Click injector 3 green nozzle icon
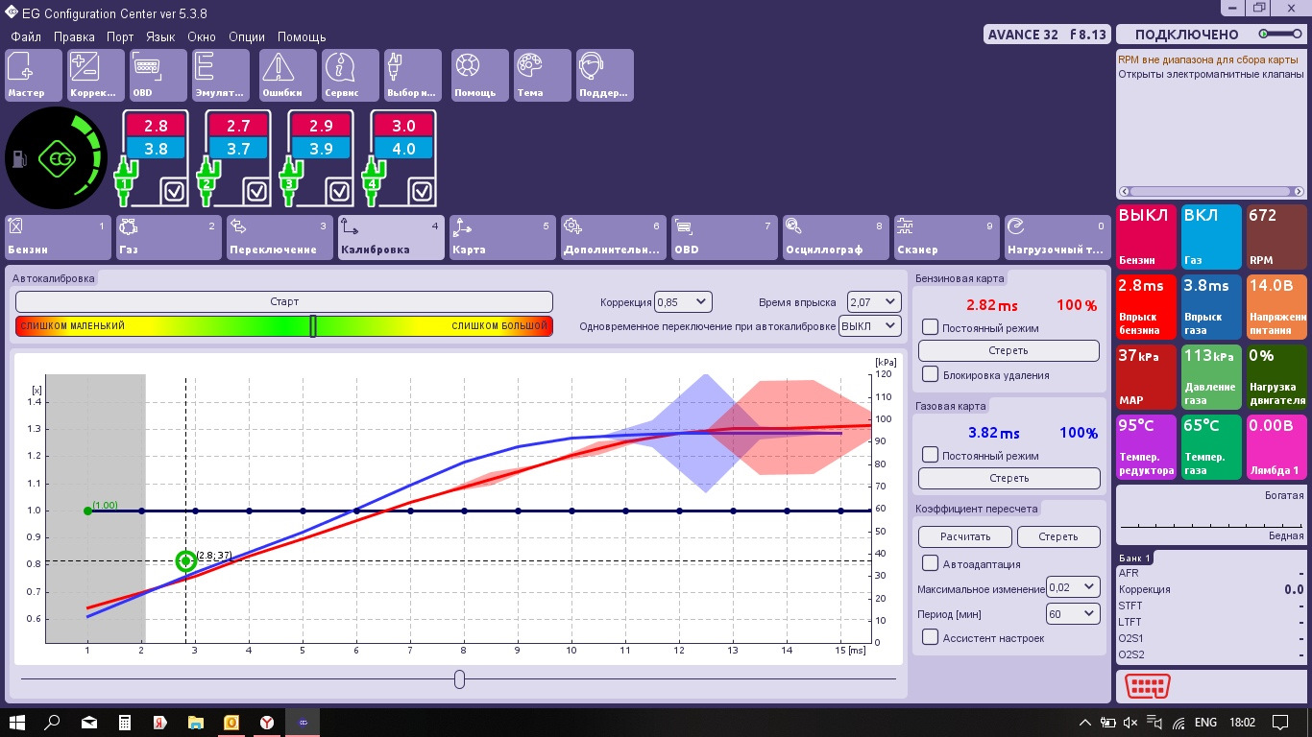 pos(290,183)
